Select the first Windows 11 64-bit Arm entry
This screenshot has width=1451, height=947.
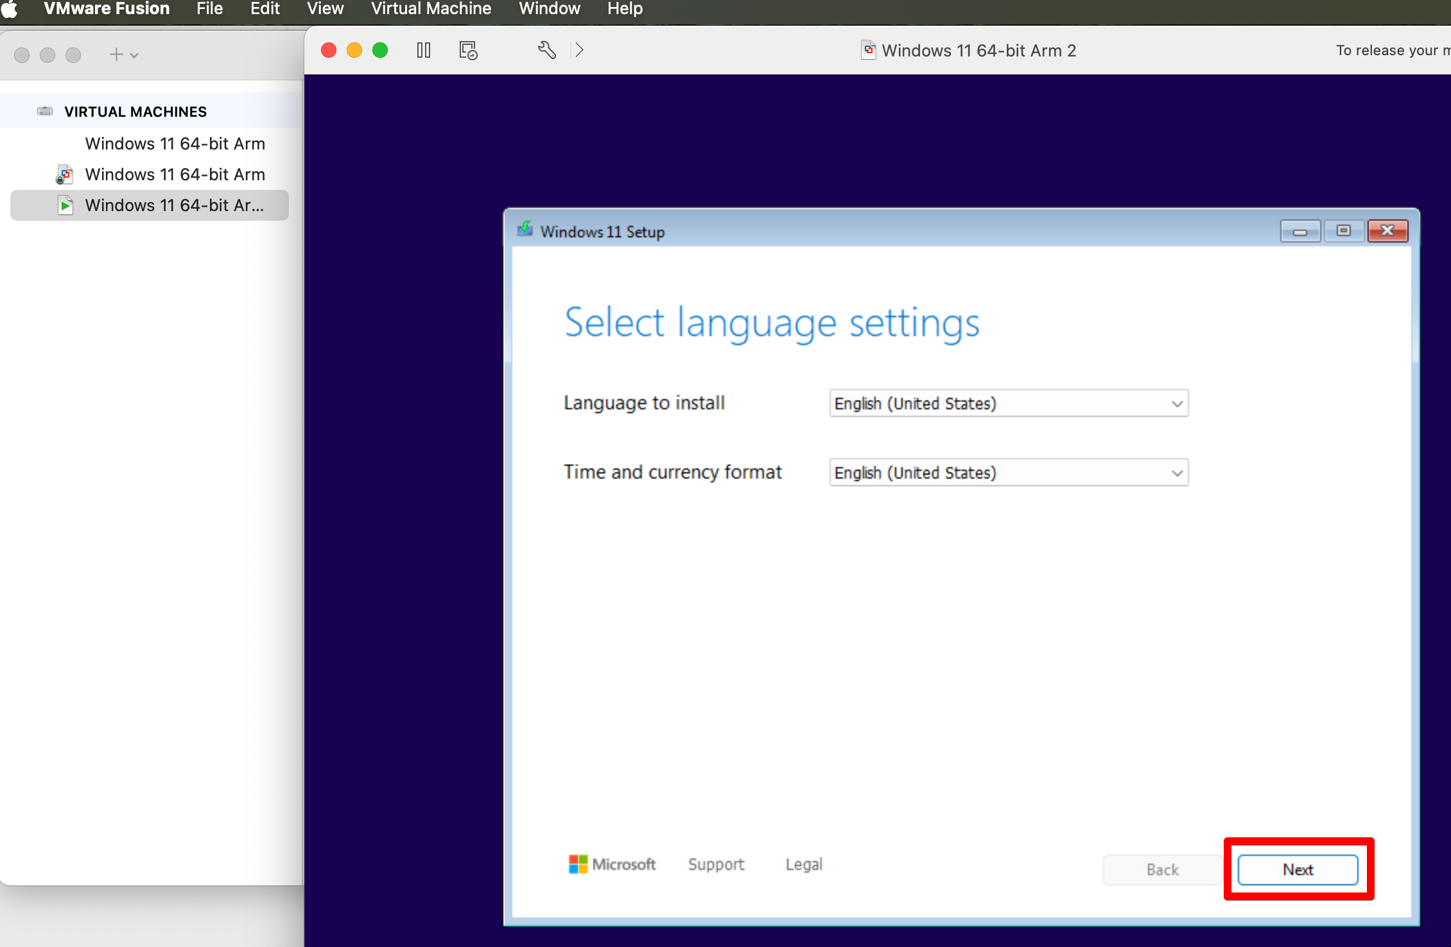tap(175, 144)
